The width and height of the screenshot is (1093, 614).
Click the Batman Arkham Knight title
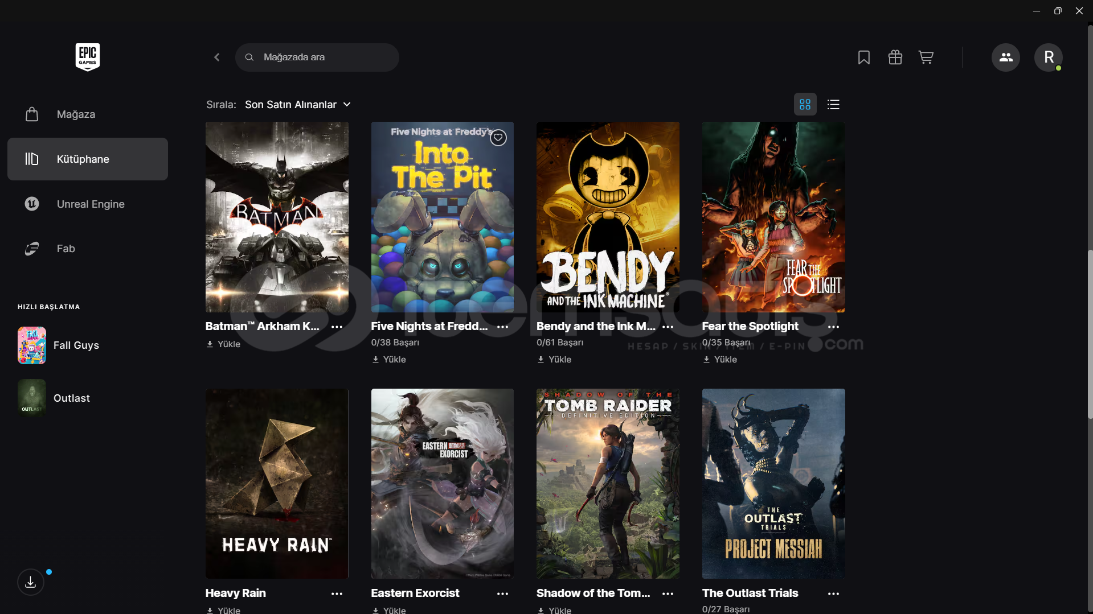click(263, 326)
